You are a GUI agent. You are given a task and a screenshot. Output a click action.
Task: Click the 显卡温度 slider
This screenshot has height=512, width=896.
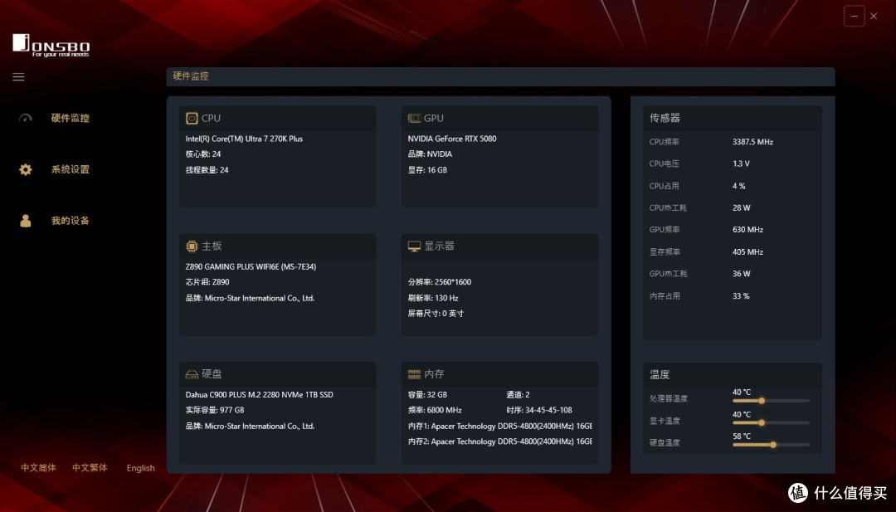click(x=771, y=423)
